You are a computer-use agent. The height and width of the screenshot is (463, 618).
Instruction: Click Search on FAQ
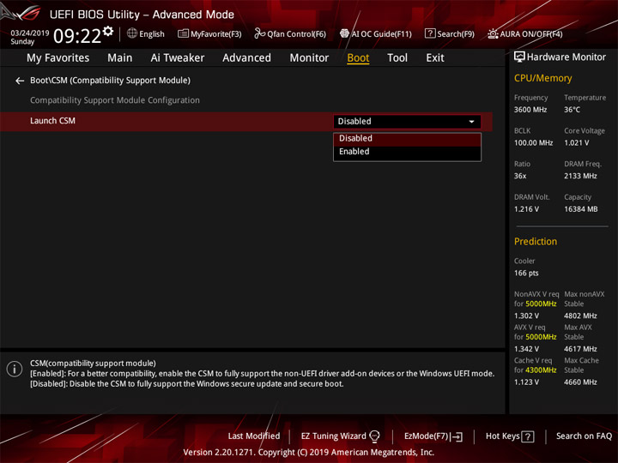(x=584, y=436)
